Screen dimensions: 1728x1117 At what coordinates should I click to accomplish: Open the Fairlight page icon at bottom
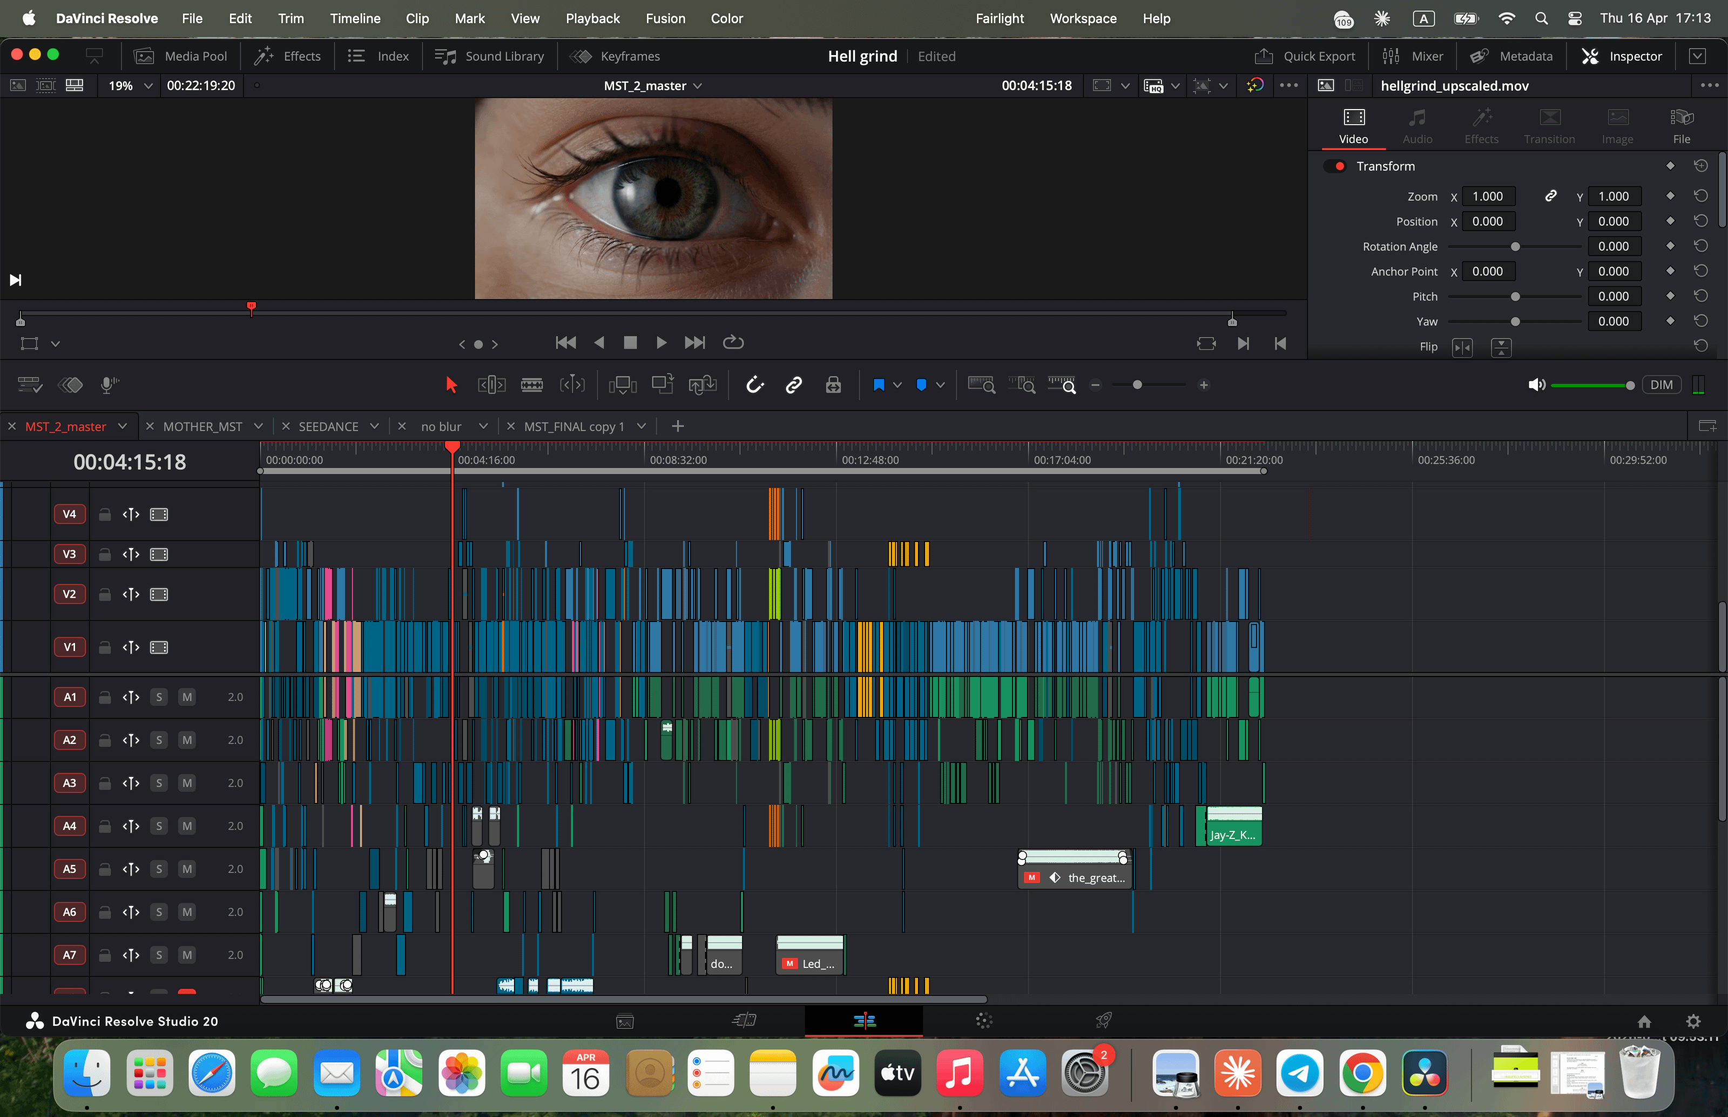[x=983, y=1021]
